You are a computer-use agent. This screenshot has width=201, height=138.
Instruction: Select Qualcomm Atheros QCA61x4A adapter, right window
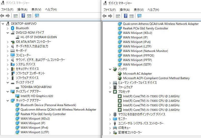pyautogui.click(x=161, y=24)
